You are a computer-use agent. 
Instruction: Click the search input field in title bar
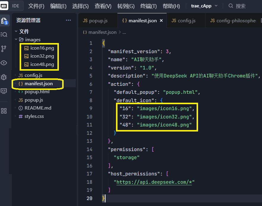click(x=244, y=6)
